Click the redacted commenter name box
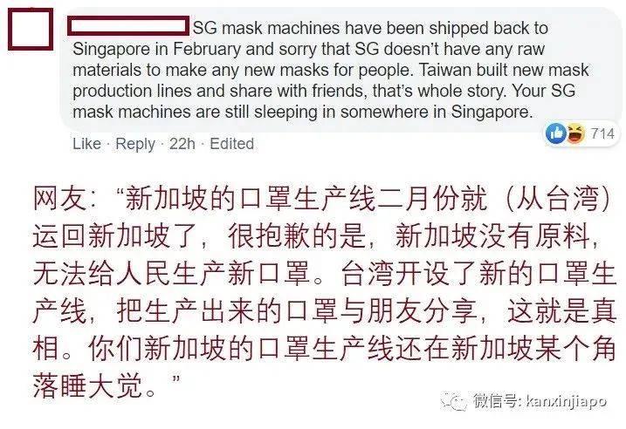Image resolution: width=626 pixels, height=429 pixels. point(128,25)
